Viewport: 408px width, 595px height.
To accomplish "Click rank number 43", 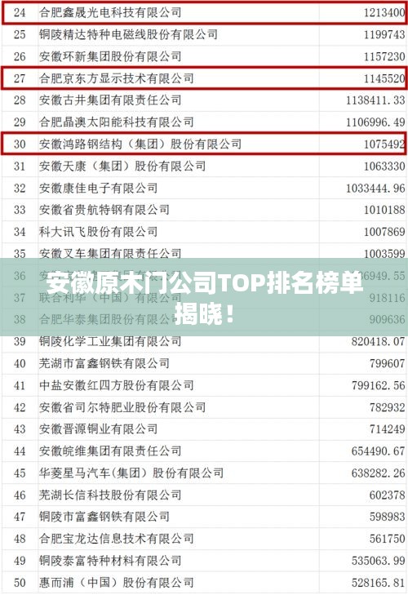I will click(x=20, y=429).
